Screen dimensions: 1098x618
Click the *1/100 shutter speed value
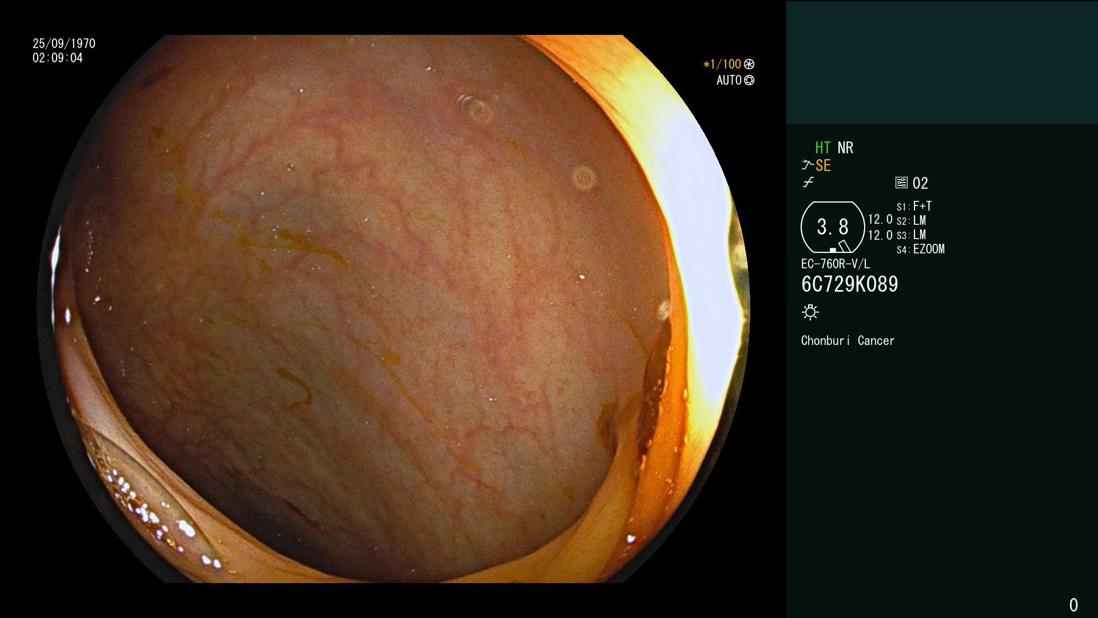click(722, 64)
